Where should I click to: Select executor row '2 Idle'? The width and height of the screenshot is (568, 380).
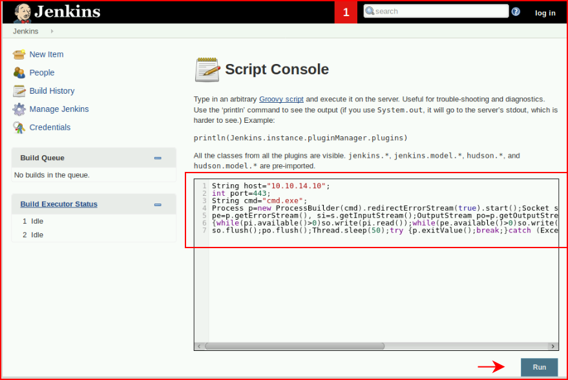(33, 235)
